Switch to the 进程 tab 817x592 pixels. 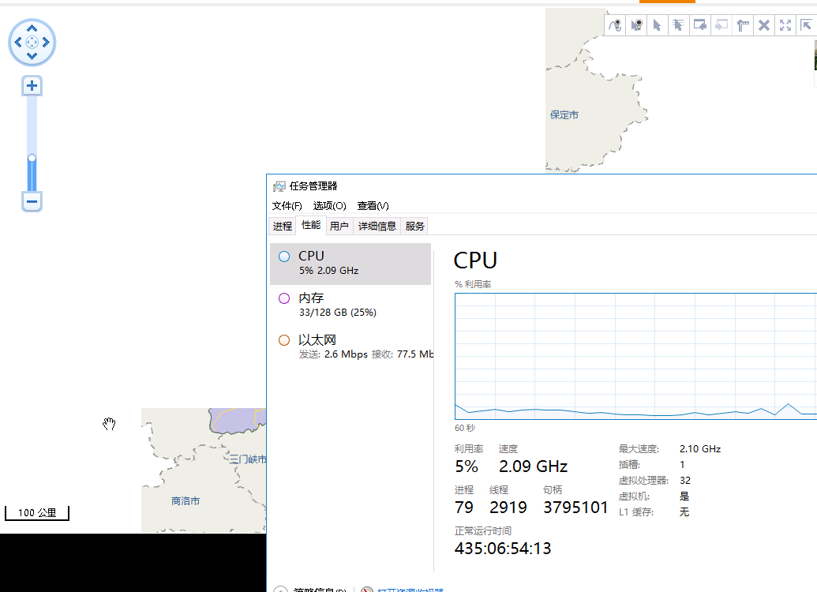coord(283,227)
